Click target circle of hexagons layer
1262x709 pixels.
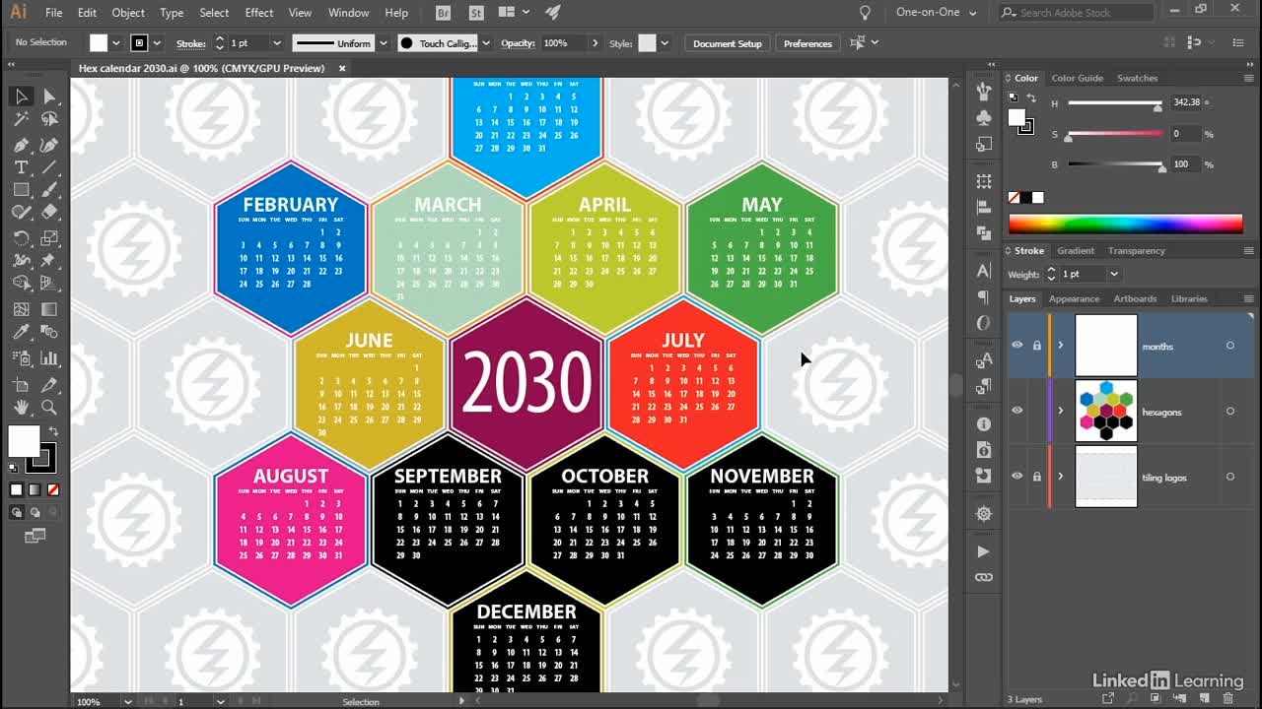pos(1229,411)
